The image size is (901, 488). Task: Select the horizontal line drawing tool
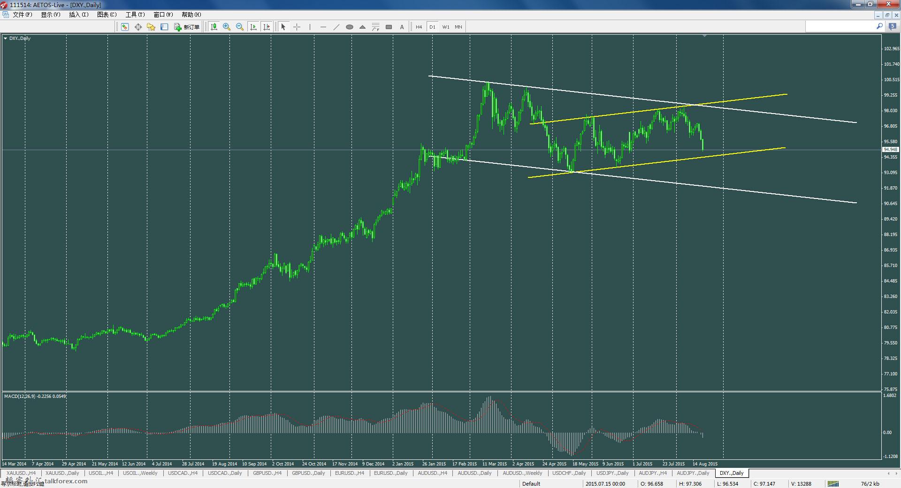coord(323,27)
